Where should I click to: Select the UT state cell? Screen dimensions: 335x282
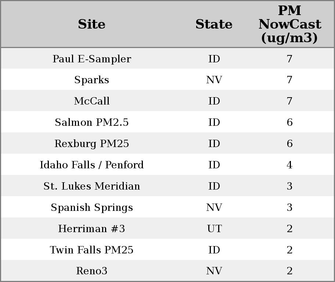214,229
